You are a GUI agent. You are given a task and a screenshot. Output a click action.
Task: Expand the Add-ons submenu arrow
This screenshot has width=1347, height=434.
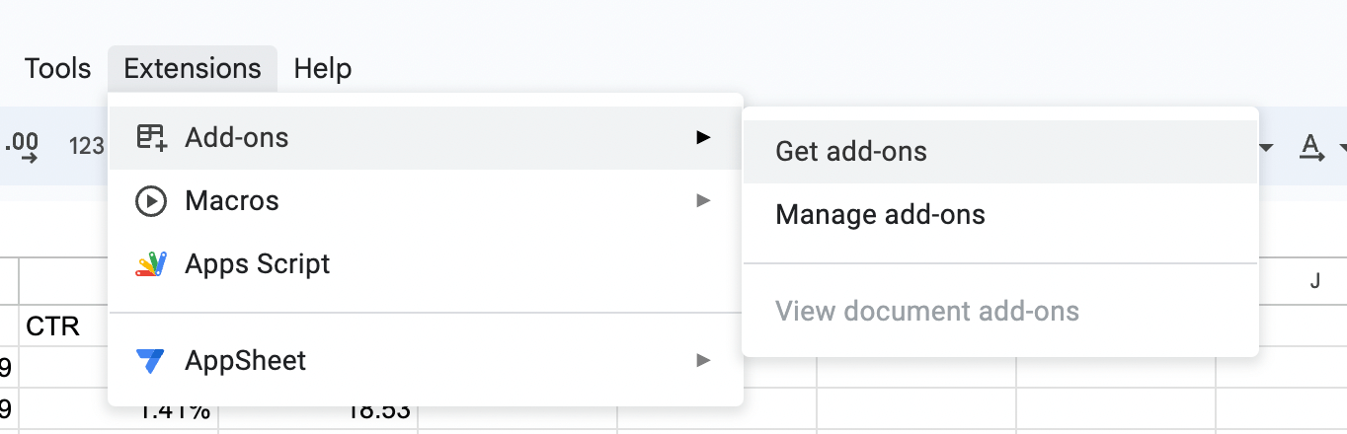pos(703,137)
